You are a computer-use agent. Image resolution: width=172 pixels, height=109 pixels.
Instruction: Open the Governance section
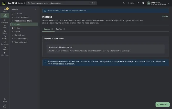[5, 43]
